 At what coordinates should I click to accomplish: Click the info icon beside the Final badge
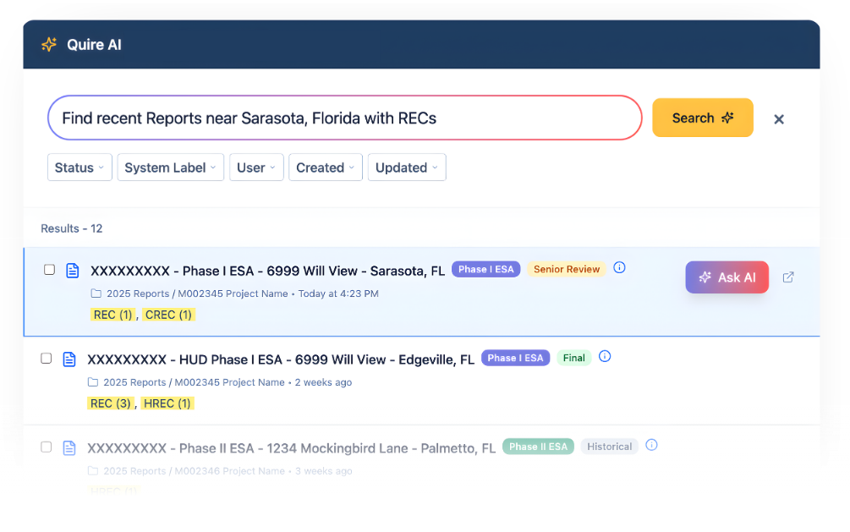point(604,357)
